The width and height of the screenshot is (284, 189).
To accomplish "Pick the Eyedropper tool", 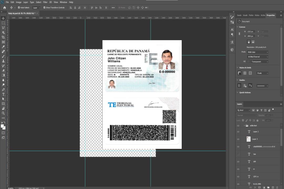I will tap(3, 47).
